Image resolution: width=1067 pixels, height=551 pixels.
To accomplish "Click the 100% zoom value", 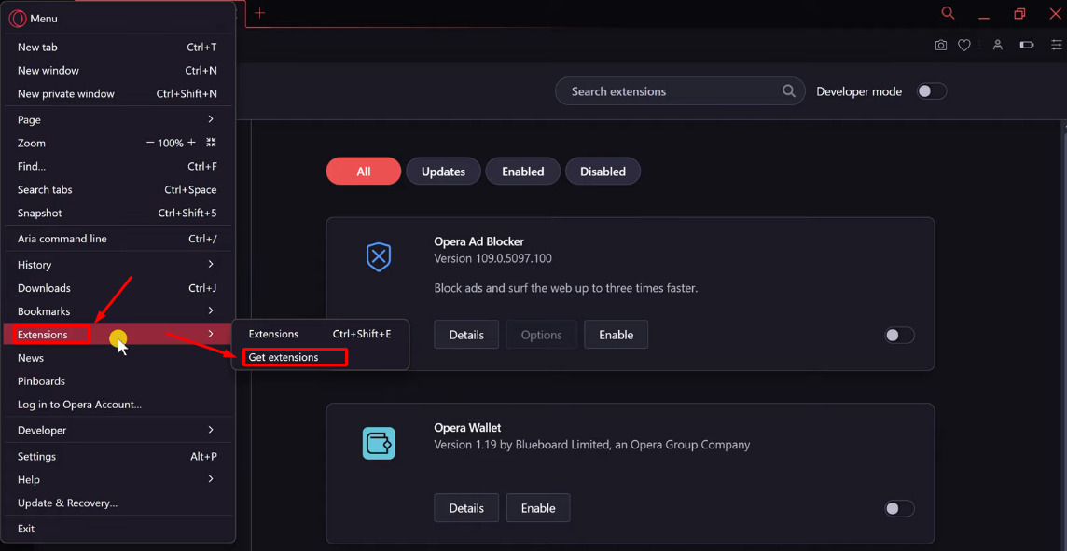I will 171,143.
